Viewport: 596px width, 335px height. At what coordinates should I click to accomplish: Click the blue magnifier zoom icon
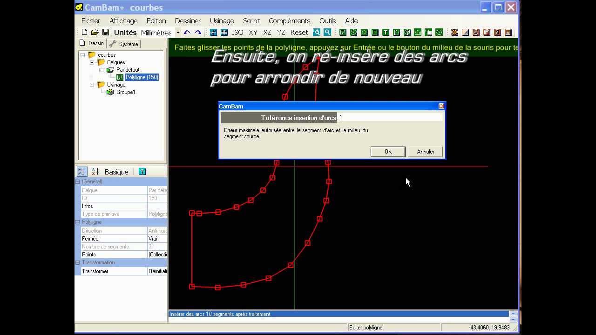(x=327, y=32)
